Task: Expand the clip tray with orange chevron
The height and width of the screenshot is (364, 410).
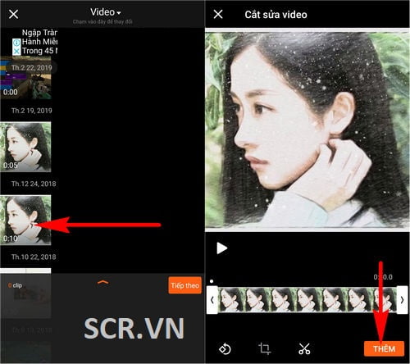Action: click(102, 283)
